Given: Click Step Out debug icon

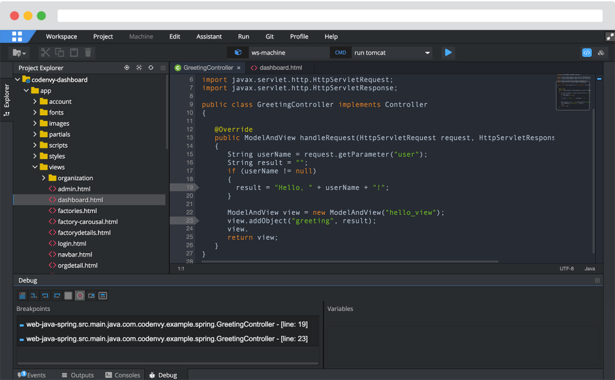Looking at the screenshot, I should [x=57, y=296].
